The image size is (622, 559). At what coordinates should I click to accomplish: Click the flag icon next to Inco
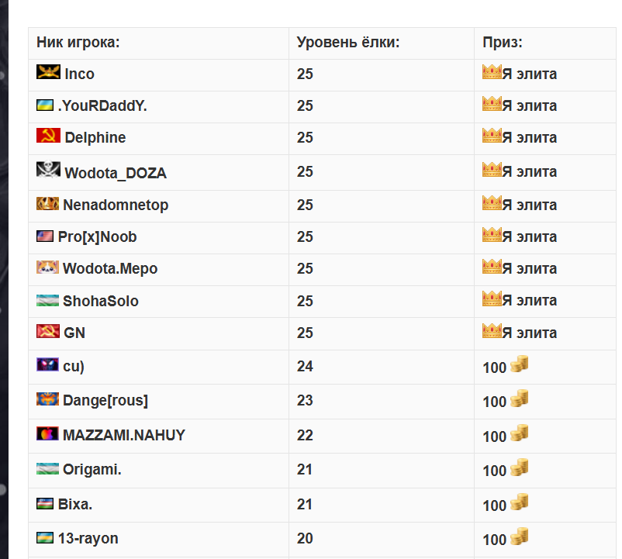(x=48, y=72)
